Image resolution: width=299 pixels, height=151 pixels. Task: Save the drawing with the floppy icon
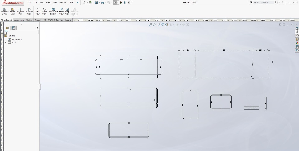[96, 2]
